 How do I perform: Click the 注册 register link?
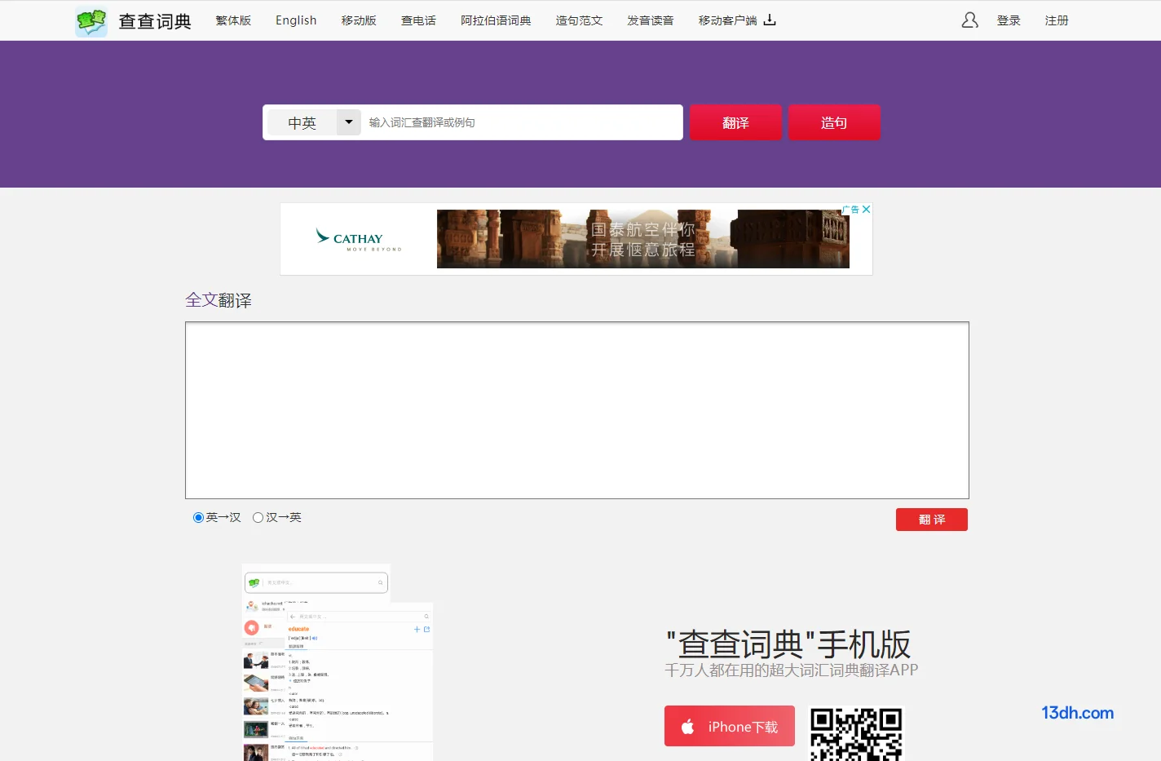point(1057,20)
